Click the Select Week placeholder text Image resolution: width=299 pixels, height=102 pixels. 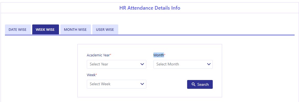(x=100, y=84)
